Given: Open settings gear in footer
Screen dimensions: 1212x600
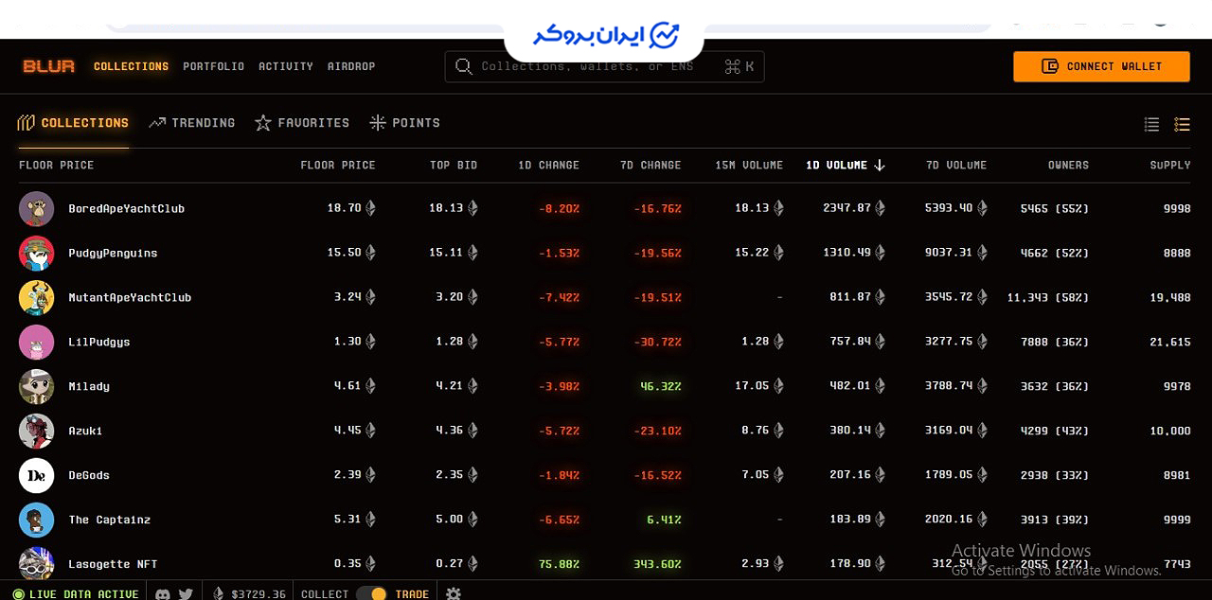Looking at the screenshot, I should pos(454,593).
